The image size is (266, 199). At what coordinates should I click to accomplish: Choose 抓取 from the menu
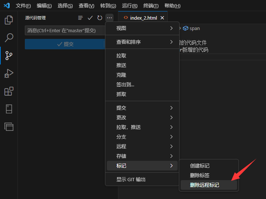click(142, 94)
